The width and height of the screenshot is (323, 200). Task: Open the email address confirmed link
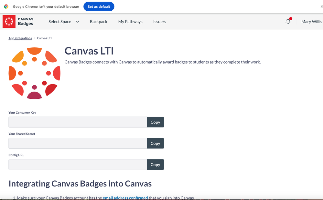[x=125, y=198]
